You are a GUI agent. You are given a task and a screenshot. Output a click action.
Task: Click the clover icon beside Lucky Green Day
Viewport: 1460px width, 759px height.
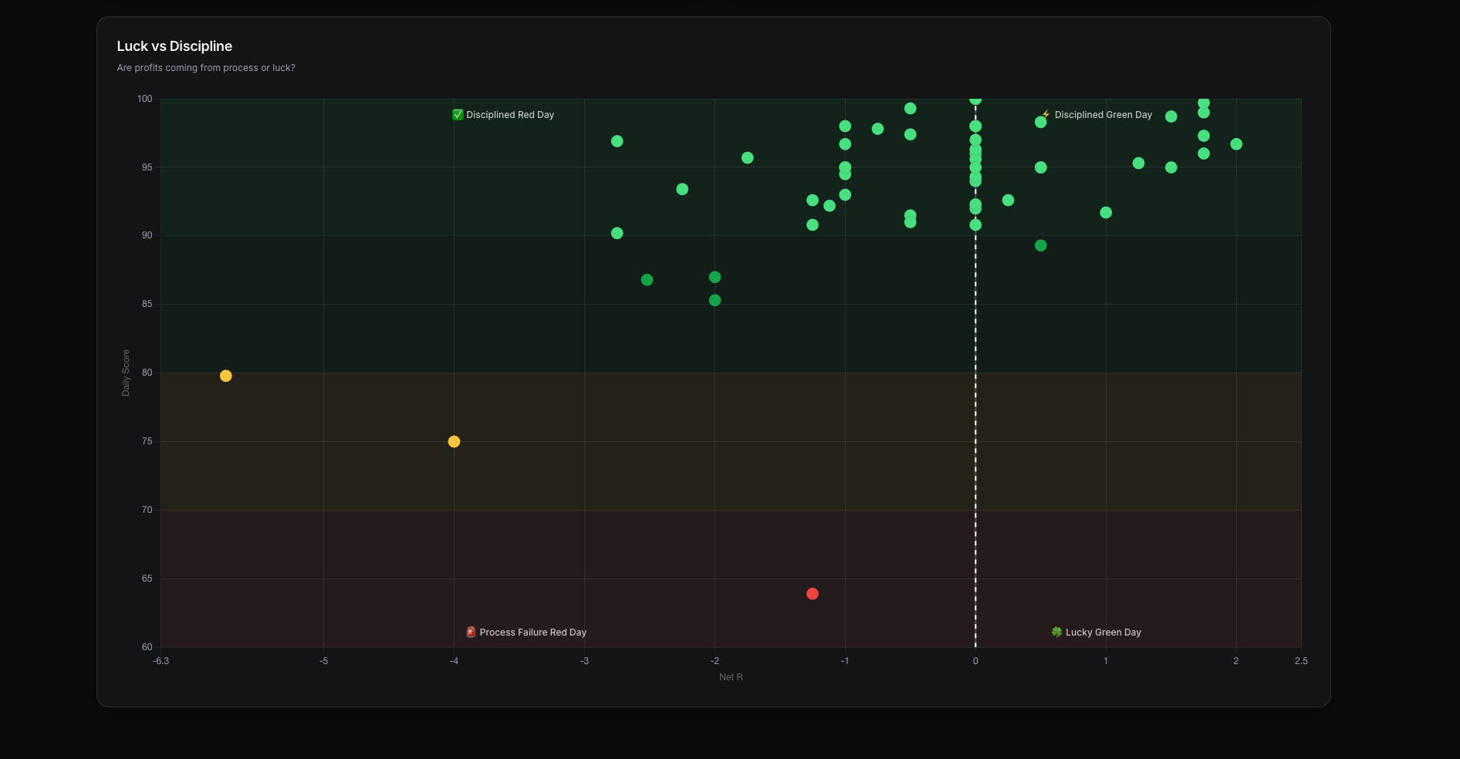click(1056, 632)
